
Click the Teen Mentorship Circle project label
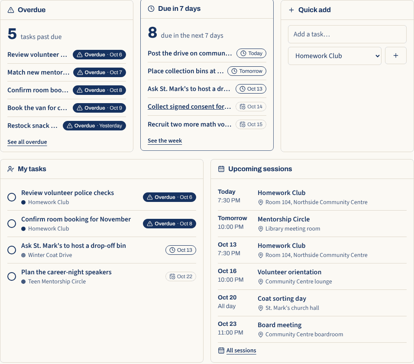[x=57, y=282]
